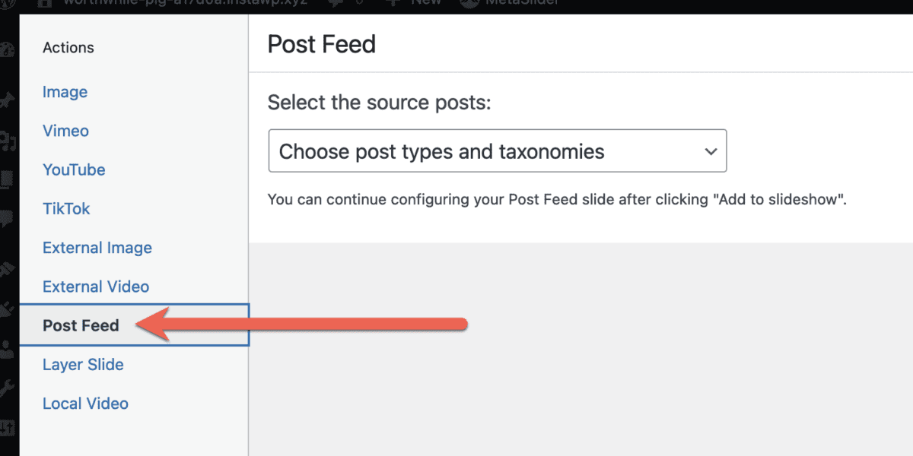Choose the YouTube slide source
The height and width of the screenshot is (456, 913).
coord(74,169)
